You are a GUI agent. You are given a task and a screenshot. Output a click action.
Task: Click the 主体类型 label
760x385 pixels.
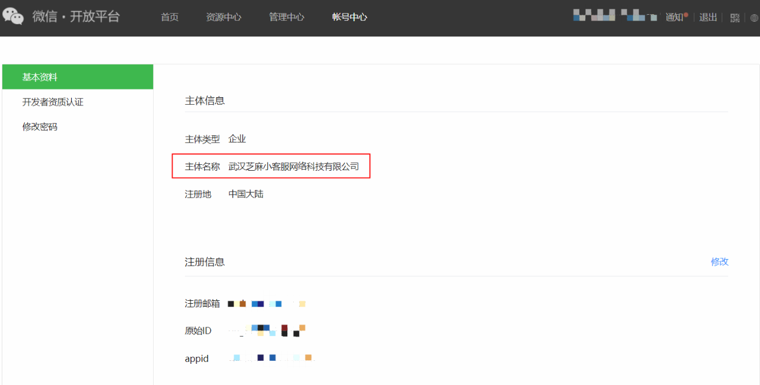click(x=203, y=139)
